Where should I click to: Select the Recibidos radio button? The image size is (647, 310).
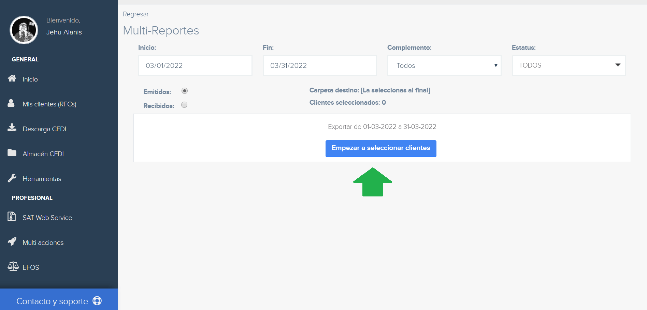pos(184,105)
